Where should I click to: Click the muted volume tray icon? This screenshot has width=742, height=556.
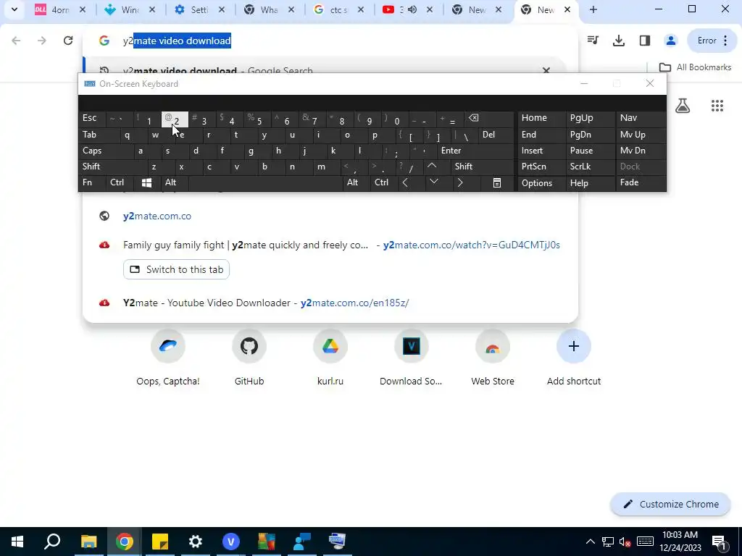(625, 542)
